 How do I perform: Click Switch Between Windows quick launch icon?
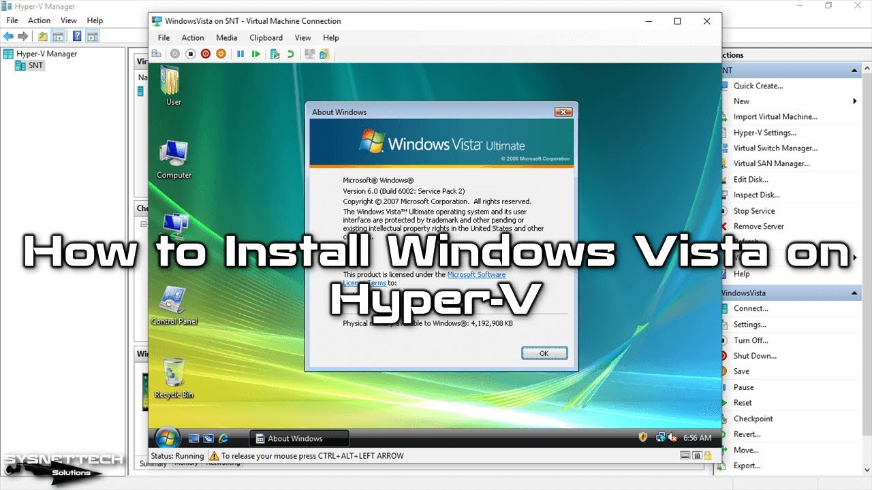click(208, 438)
